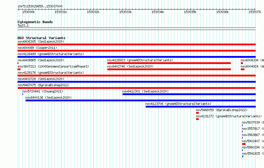The width and height of the screenshot is (264, 168).
Task: Click the small red bar below nsv4131272
Action: tap(197, 119)
